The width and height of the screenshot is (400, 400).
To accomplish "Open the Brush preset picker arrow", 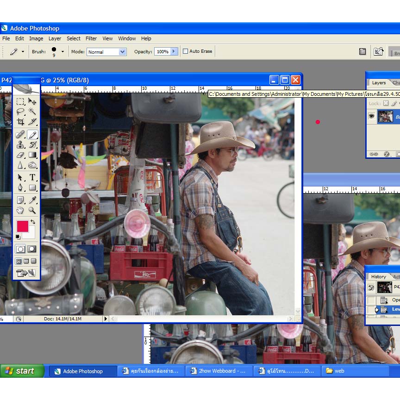I will (x=62, y=52).
